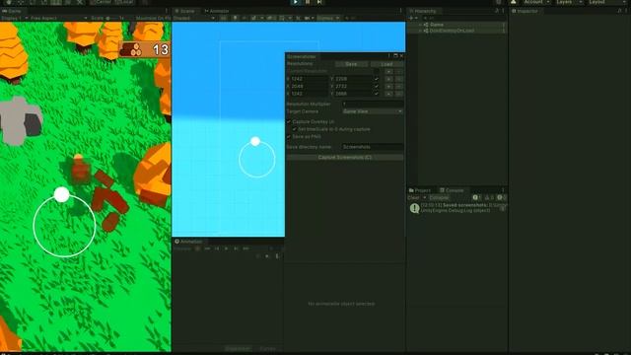Open the Account dropdown
The image size is (631, 355).
pyautogui.click(x=536, y=2)
